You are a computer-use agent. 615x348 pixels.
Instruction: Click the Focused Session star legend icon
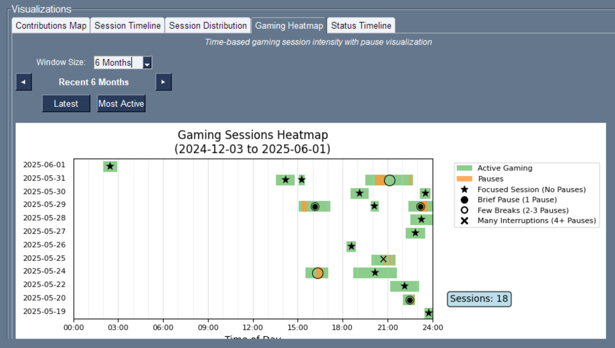pos(464,189)
